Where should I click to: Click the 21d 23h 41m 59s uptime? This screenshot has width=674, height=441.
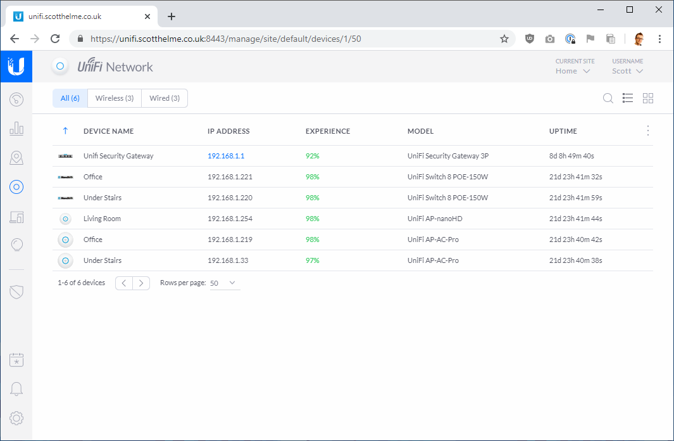pyautogui.click(x=575, y=198)
